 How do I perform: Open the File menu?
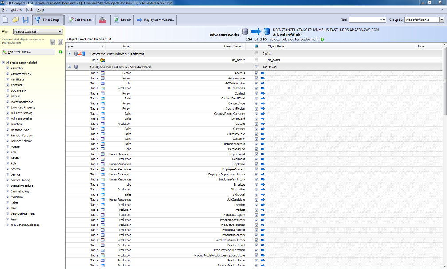4,10
